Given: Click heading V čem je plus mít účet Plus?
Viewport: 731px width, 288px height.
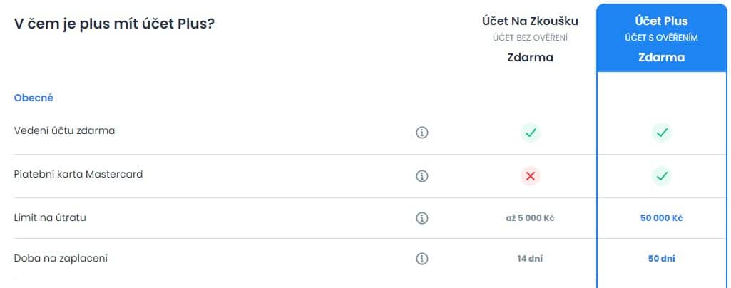Looking at the screenshot, I should 114,24.
